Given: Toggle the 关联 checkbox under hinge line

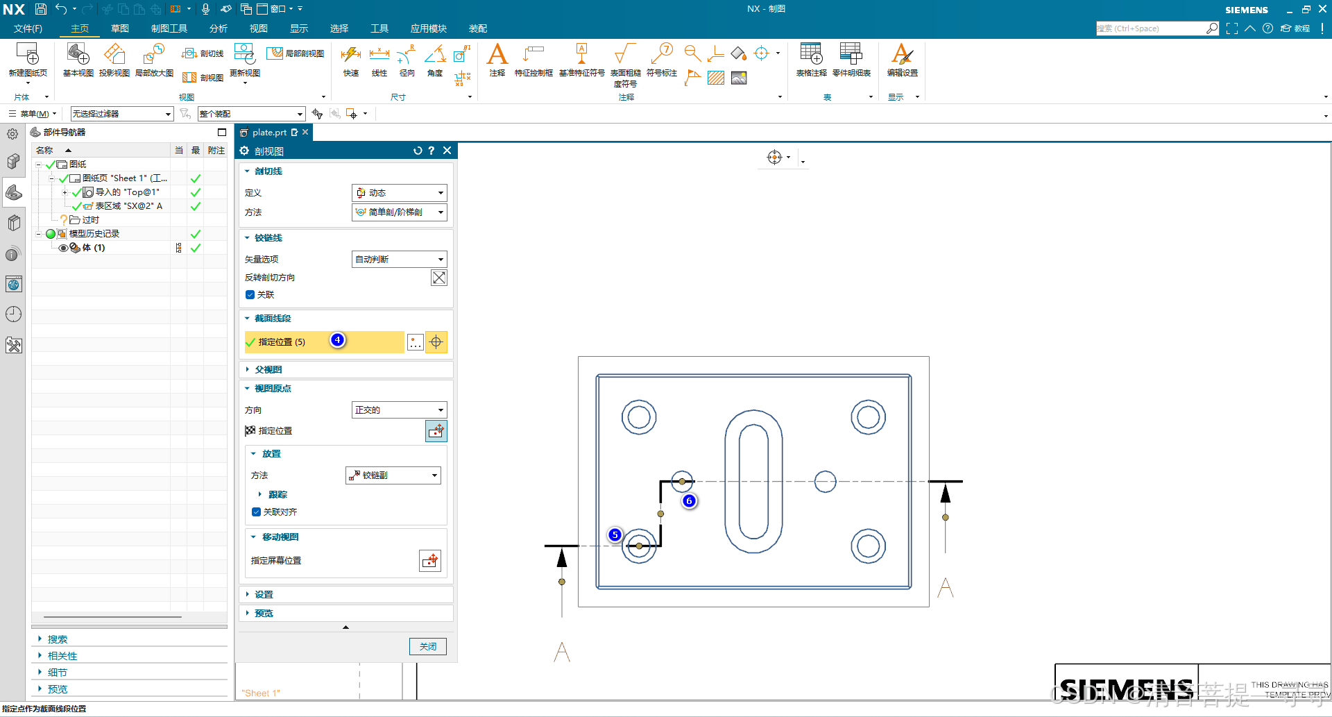Looking at the screenshot, I should coord(250,295).
